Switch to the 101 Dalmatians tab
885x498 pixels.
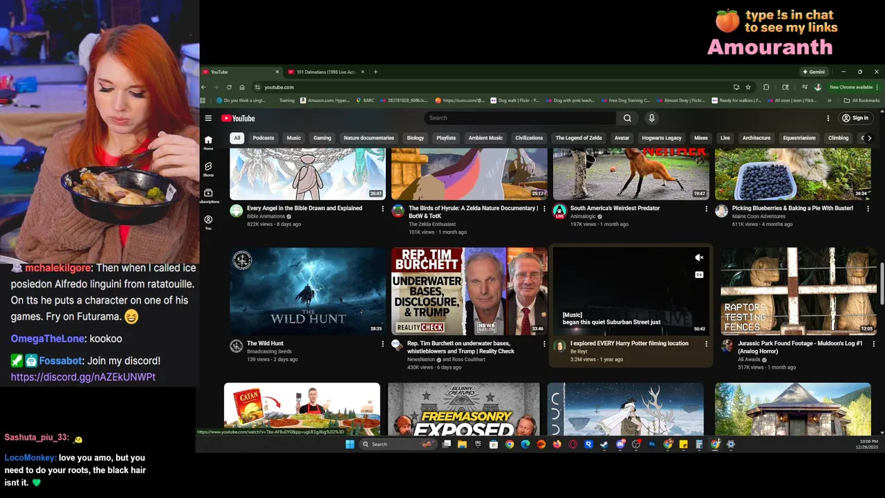(x=325, y=72)
